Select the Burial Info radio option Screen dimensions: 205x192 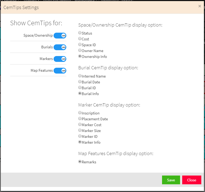[x=80, y=93]
